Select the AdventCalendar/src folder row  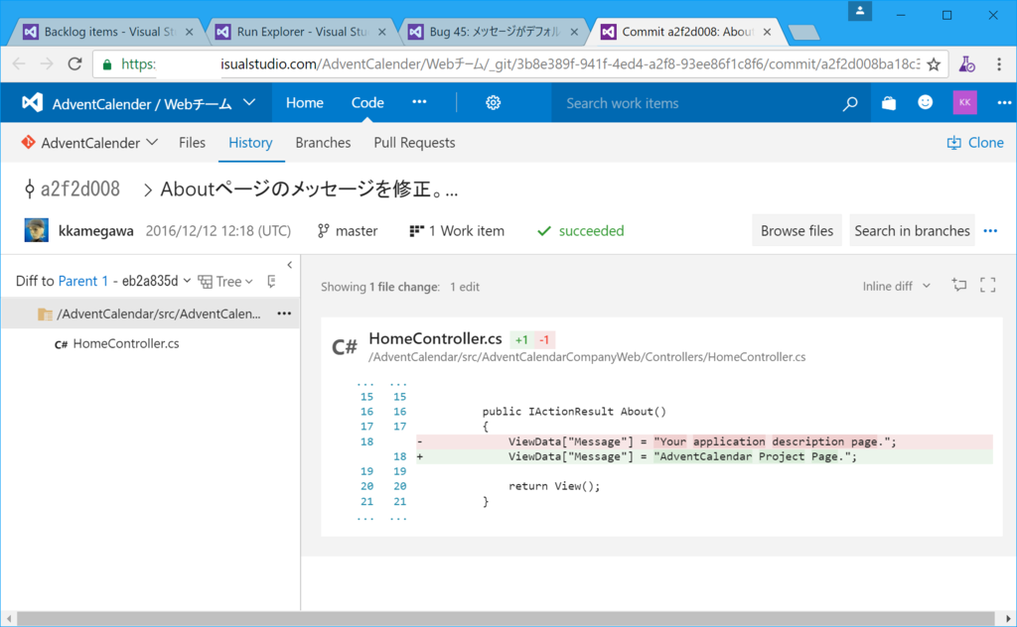pyautogui.click(x=151, y=313)
